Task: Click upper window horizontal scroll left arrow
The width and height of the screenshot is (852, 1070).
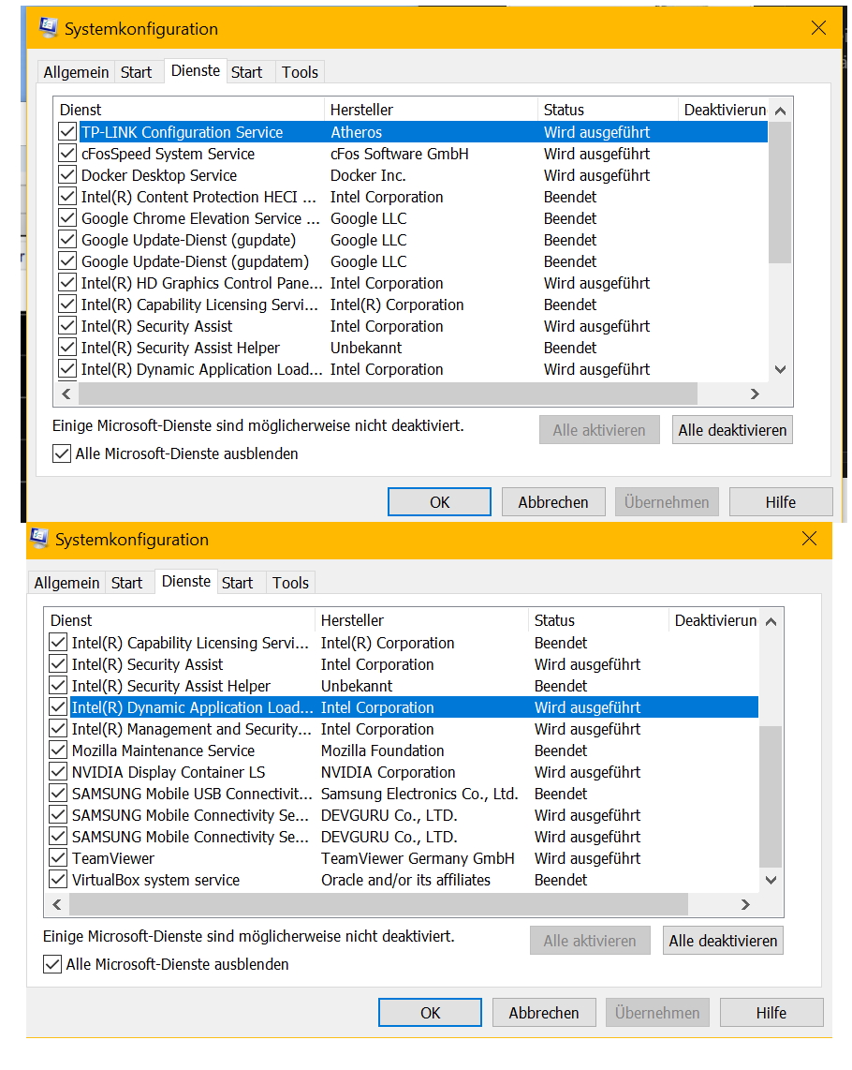Action: 66,394
